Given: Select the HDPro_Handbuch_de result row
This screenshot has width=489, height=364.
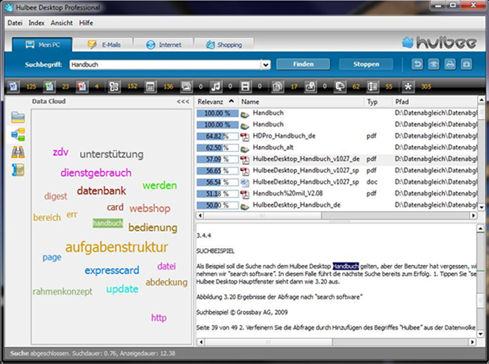Looking at the screenshot, I should point(284,136).
